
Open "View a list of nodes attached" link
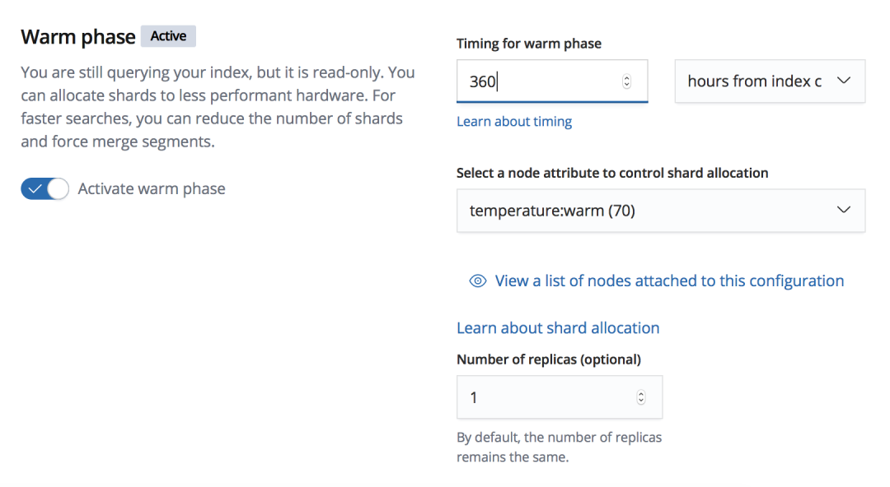click(669, 281)
